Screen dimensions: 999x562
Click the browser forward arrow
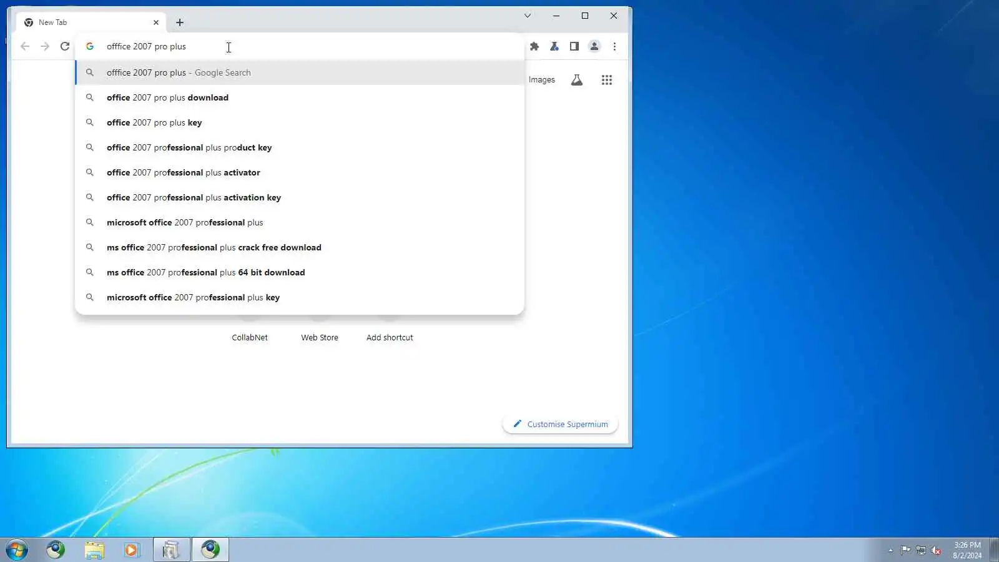[45, 46]
